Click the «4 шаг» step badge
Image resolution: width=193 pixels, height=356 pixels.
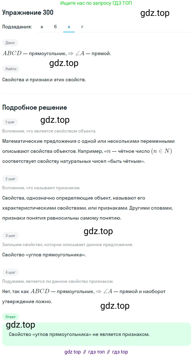coord(10,272)
